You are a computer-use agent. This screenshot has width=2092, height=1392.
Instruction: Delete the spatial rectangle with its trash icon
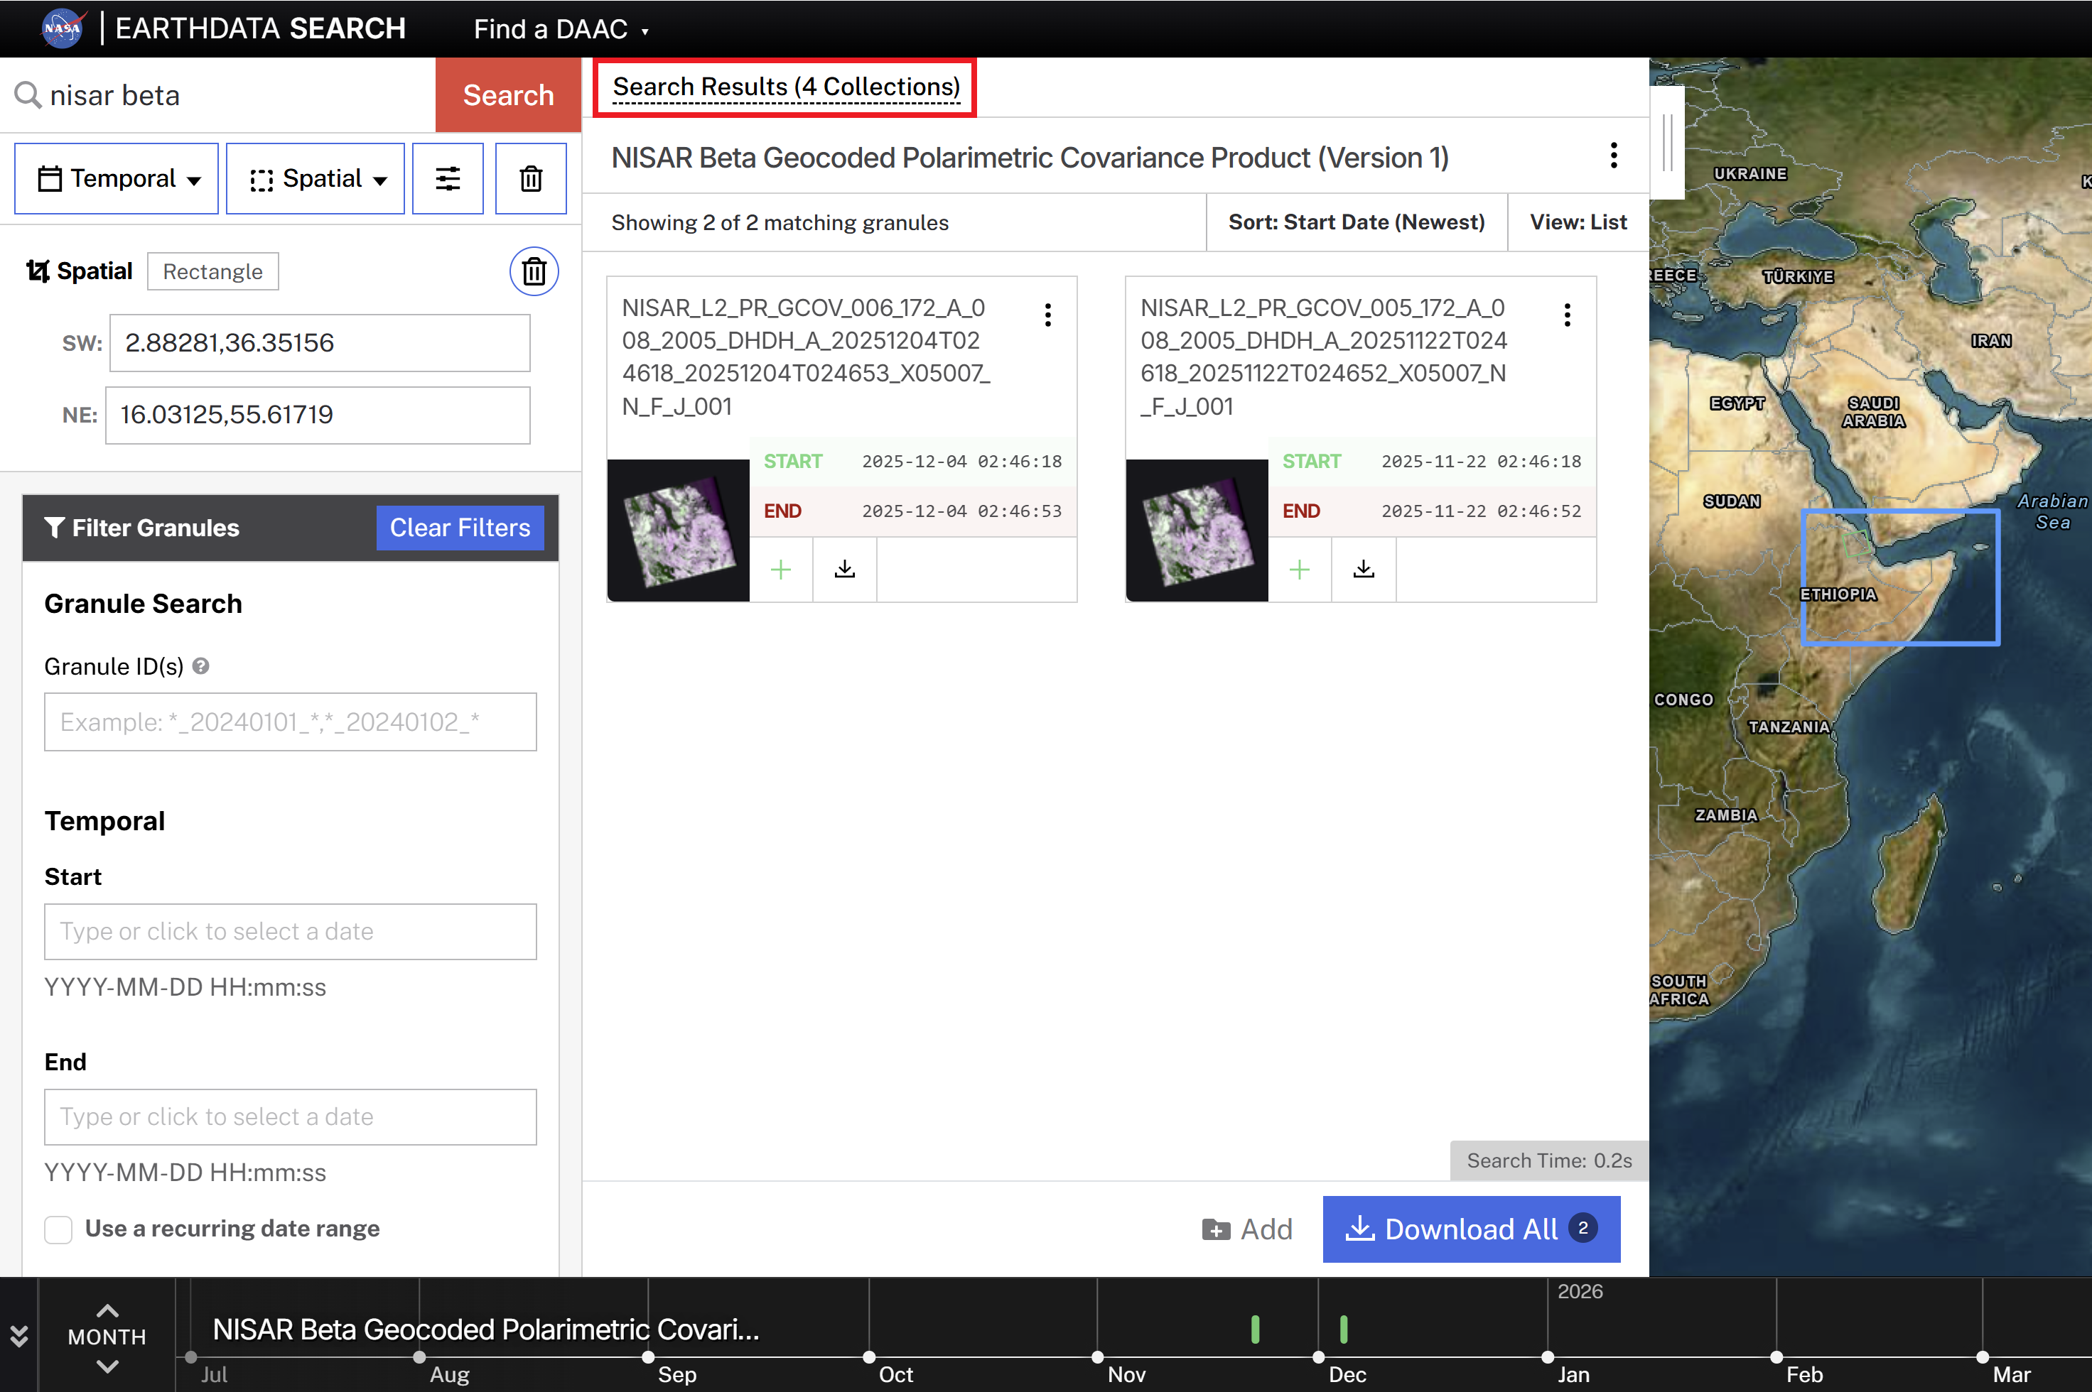[x=533, y=271]
